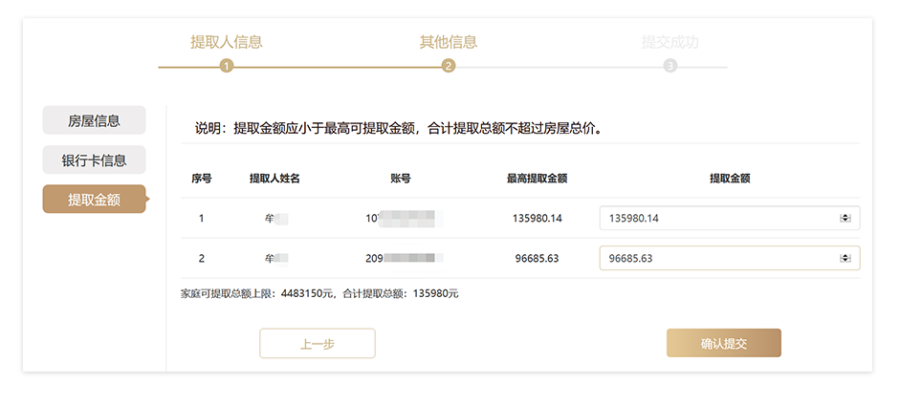Click the 提交成功 step label
The image size is (900, 405).
(670, 42)
